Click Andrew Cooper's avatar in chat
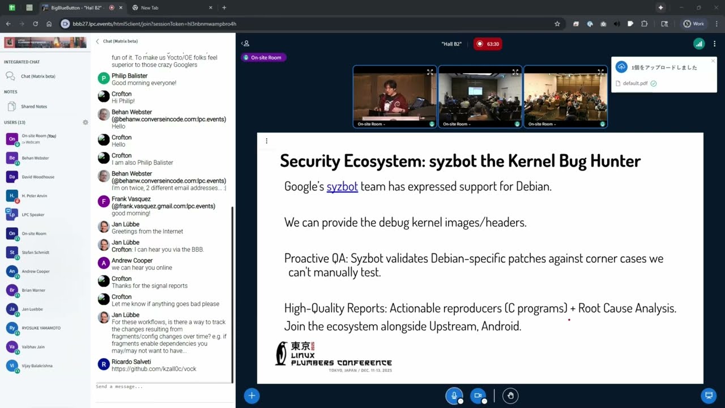This screenshot has width=725, height=408. coord(103,263)
